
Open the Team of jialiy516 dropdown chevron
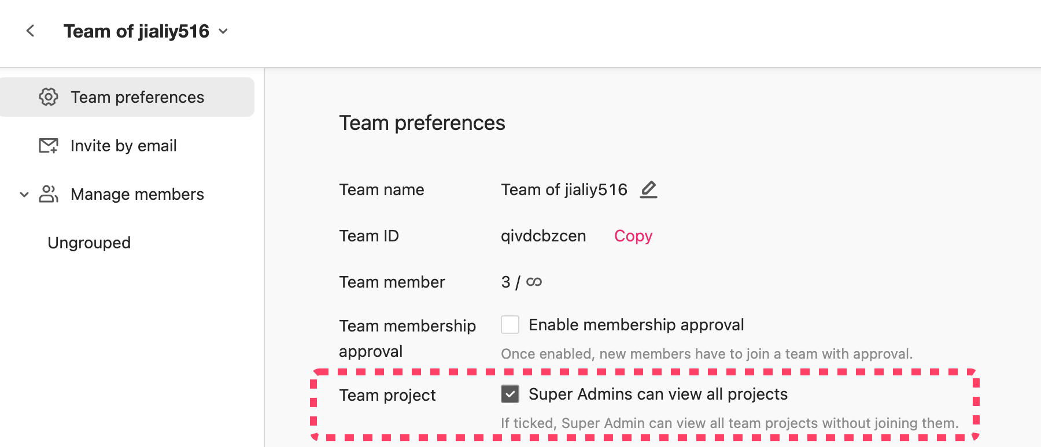click(223, 31)
